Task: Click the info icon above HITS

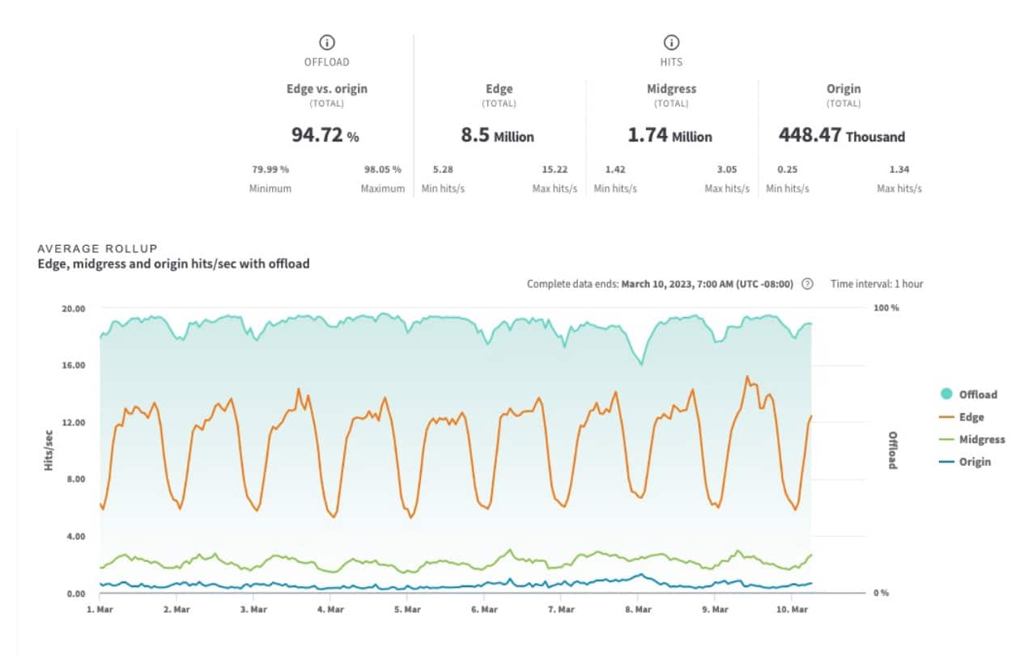Action: pos(671,43)
